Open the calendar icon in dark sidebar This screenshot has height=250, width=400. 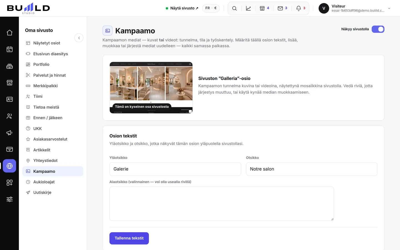(9, 49)
